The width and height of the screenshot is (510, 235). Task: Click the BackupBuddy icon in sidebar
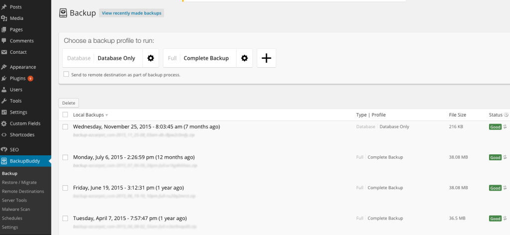pyautogui.click(x=4, y=161)
